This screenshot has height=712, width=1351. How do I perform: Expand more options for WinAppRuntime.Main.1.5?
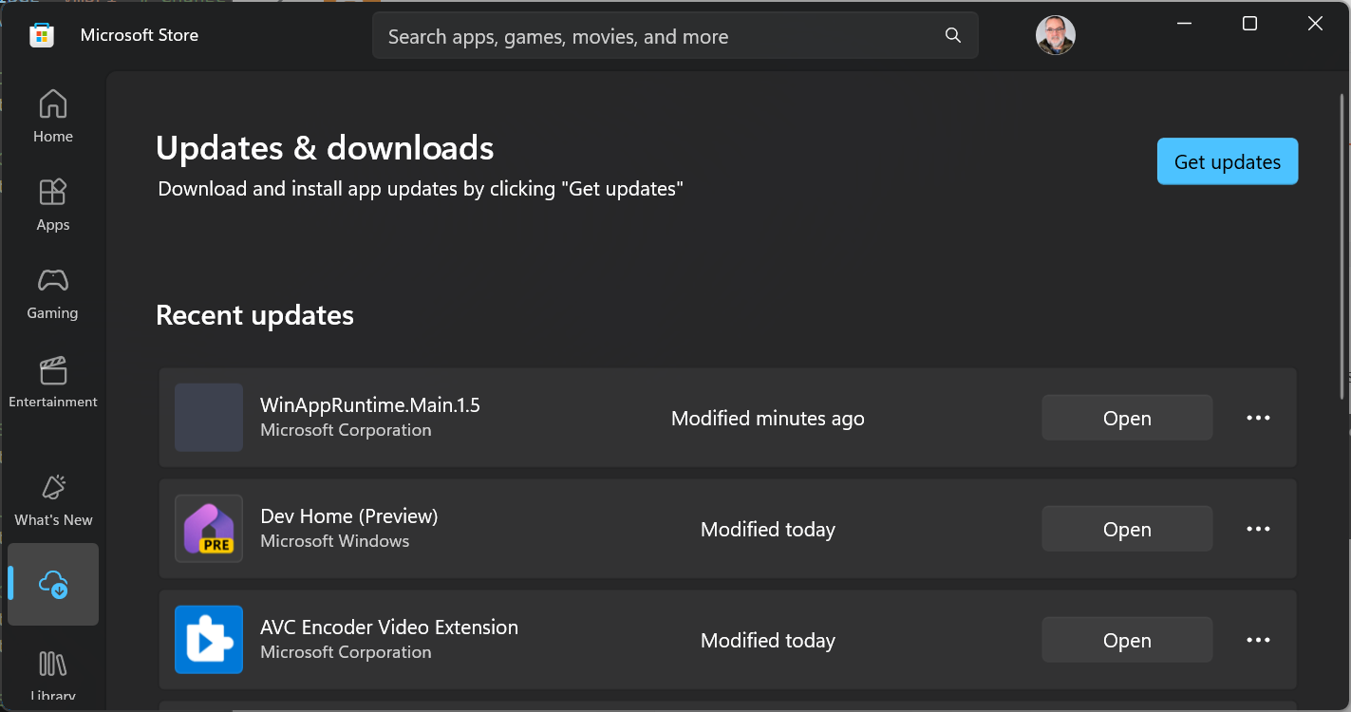tap(1258, 418)
